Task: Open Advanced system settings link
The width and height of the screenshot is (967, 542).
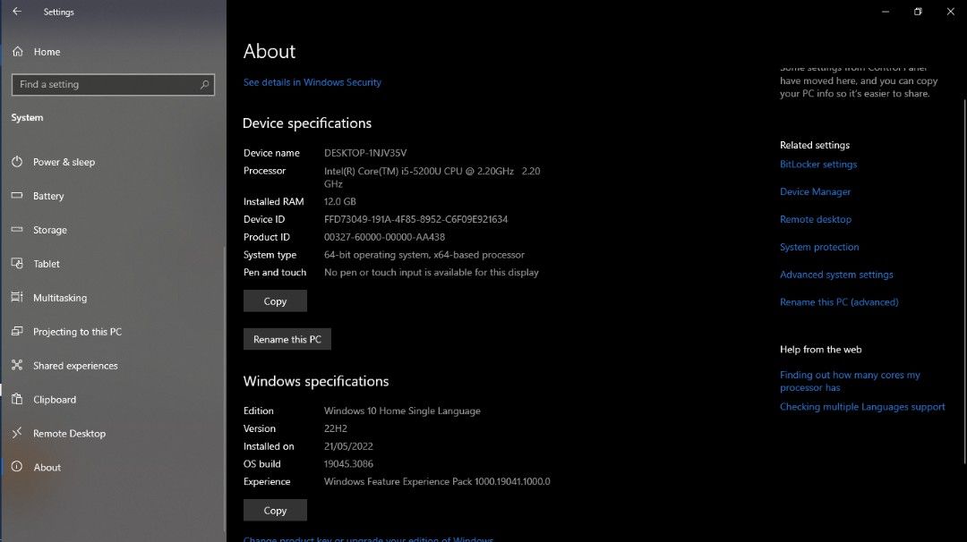Action: (836, 275)
